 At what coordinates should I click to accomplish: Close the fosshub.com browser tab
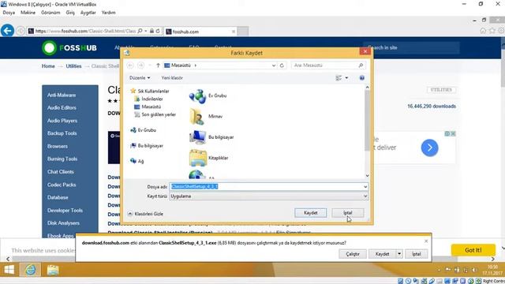[234, 32]
